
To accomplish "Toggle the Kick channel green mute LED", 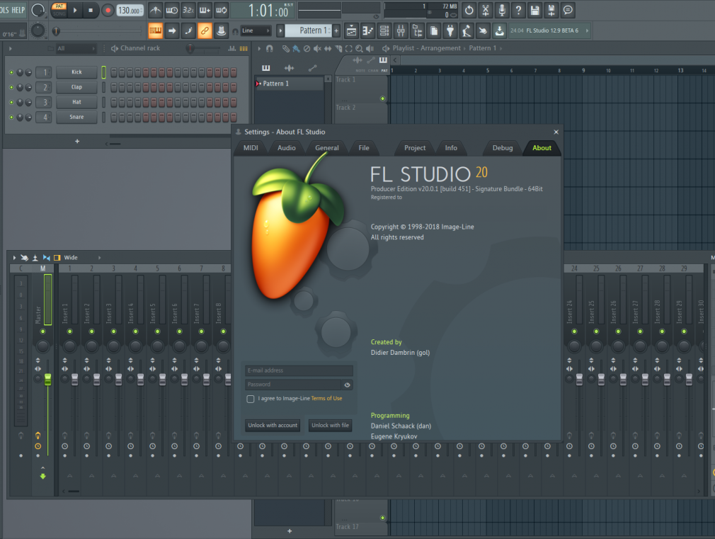I will click(x=11, y=72).
